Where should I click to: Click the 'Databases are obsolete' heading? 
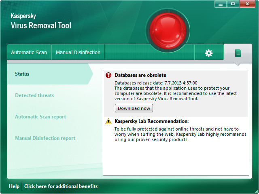tap(140, 75)
